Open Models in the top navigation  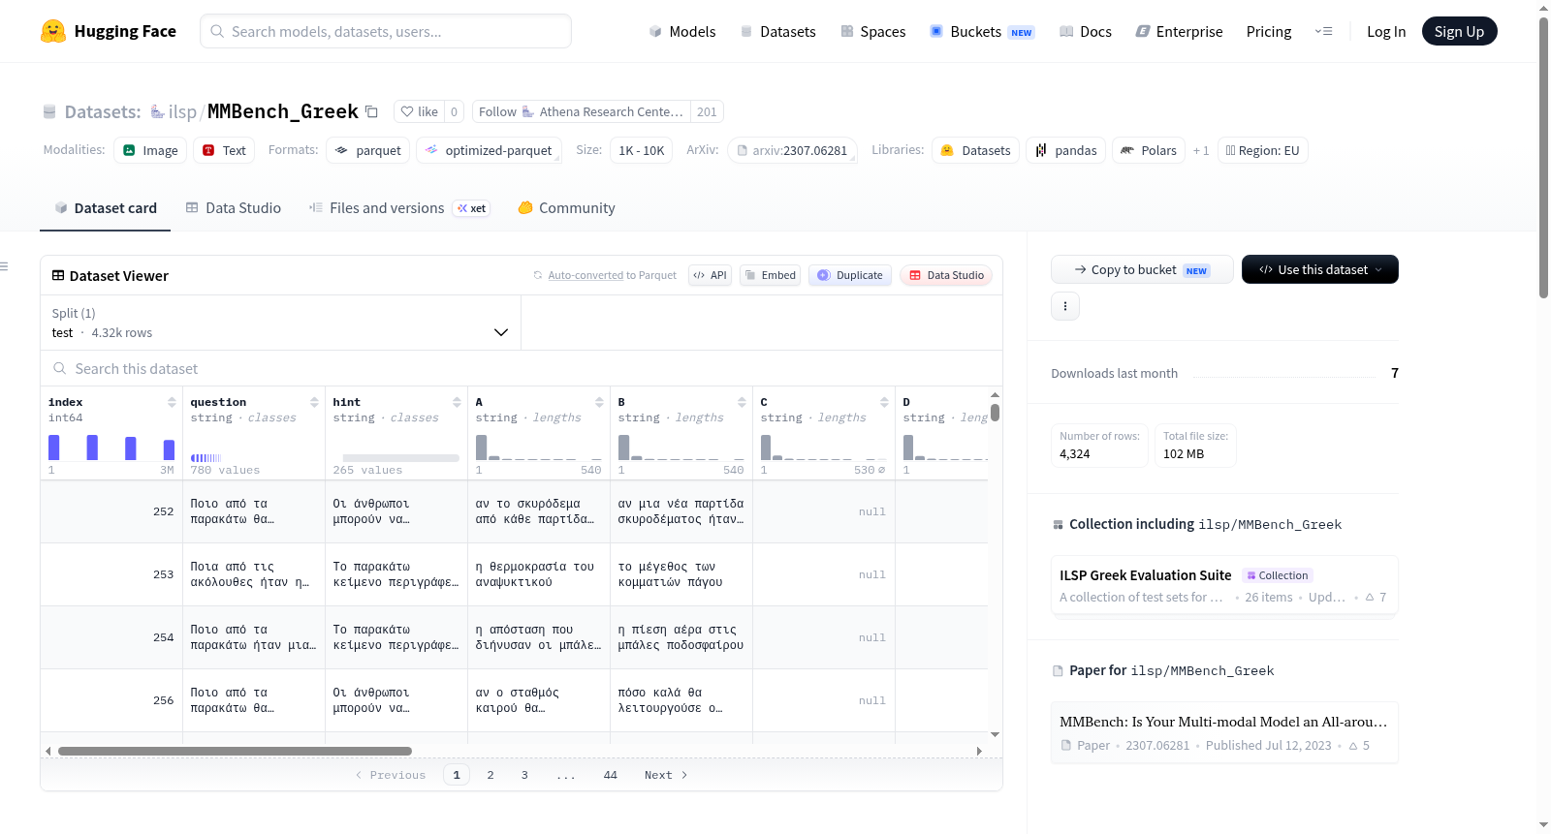pyautogui.click(x=681, y=31)
